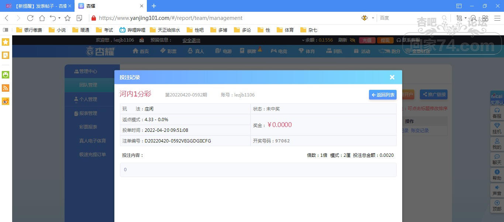
Task: Focus the 百度 search box
Action: coord(410,18)
